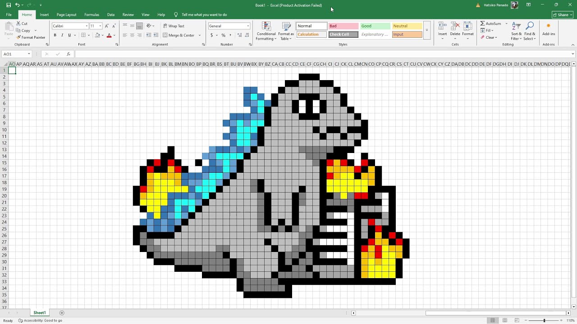Switch to the View tab
577x324 pixels.
click(x=145, y=15)
